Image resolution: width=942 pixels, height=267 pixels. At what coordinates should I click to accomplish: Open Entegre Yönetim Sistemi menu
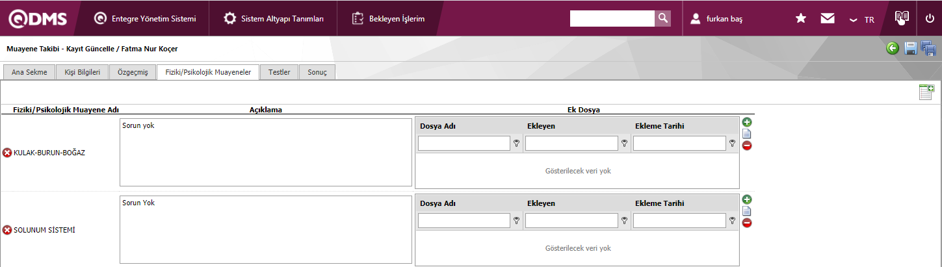145,19
